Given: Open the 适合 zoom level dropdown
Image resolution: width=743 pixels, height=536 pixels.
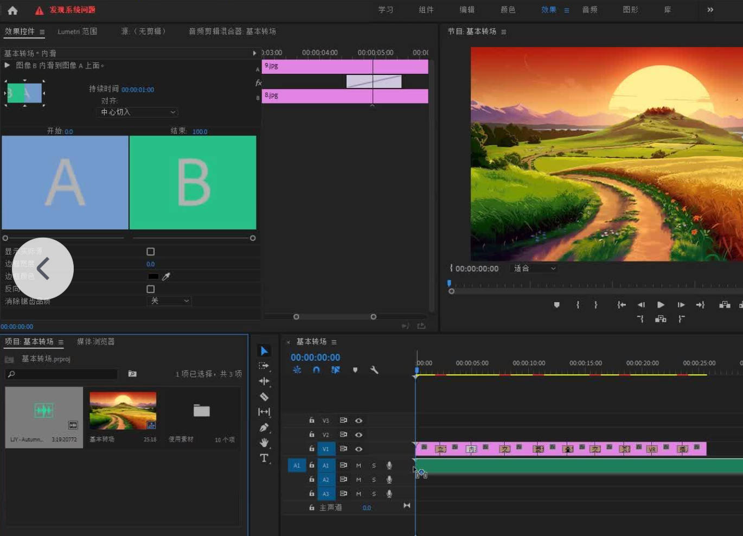Looking at the screenshot, I should pyautogui.click(x=534, y=269).
